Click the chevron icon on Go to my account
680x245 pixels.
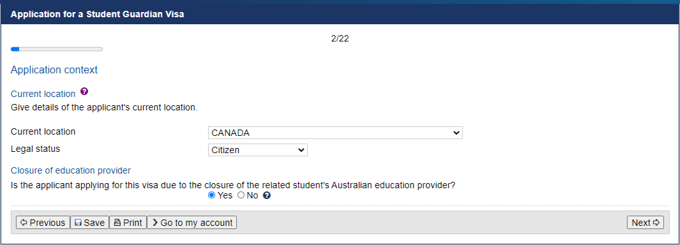pyautogui.click(x=155, y=223)
